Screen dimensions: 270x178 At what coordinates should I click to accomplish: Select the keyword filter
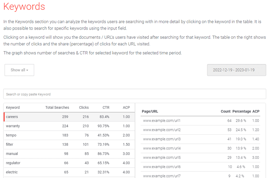[10, 144]
